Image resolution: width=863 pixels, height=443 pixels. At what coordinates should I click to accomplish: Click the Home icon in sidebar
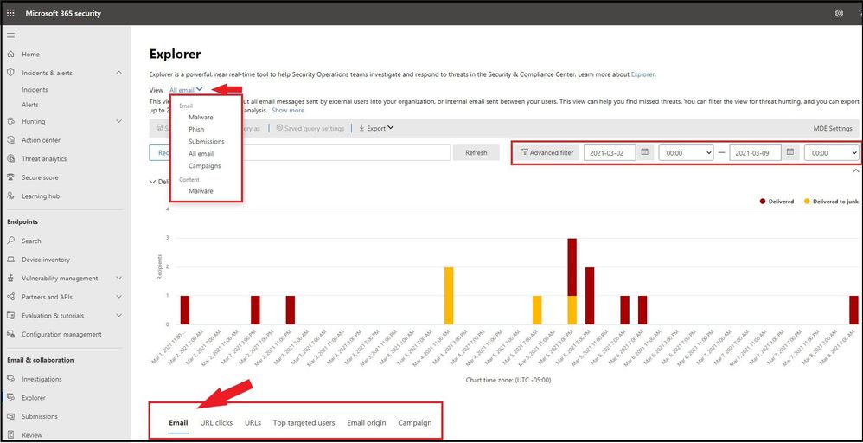pyautogui.click(x=10, y=55)
